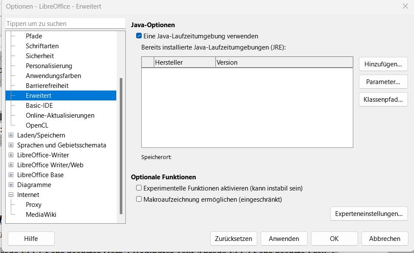
Task: Open the Sicherheit options page
Action: point(40,56)
